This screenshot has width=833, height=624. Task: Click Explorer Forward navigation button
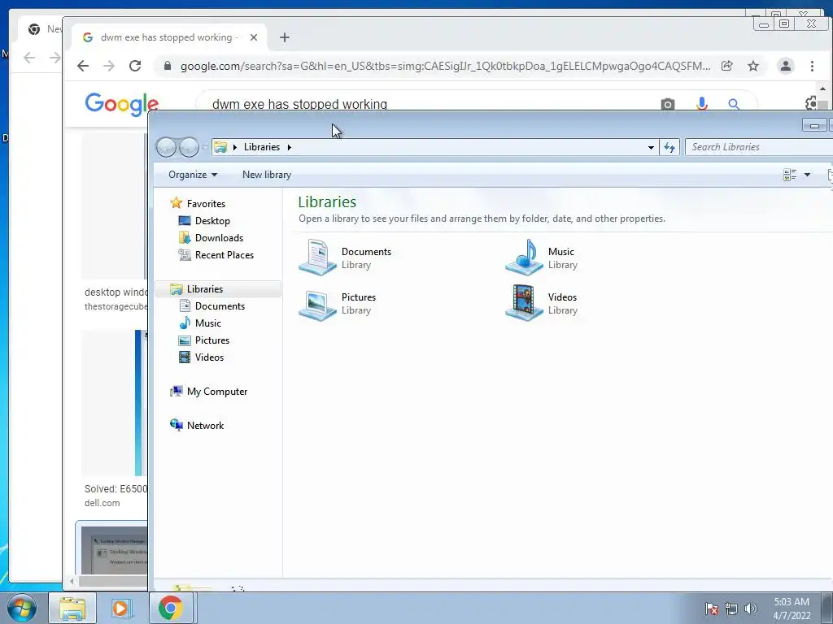(x=189, y=147)
